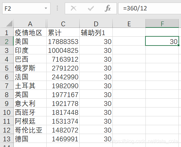This screenshot has height=147, width=181.
Task: Select row 5 header
Action: [7, 68]
